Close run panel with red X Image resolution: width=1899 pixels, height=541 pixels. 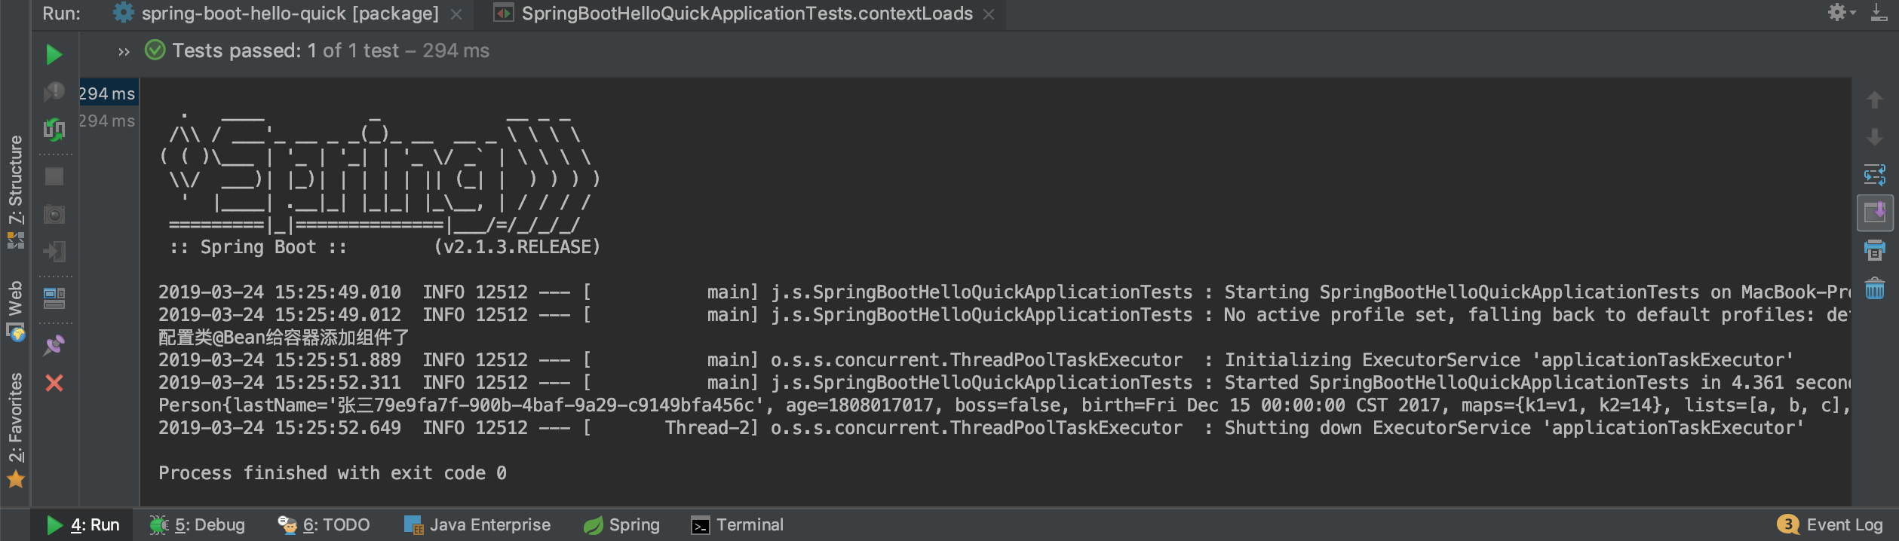pos(54,383)
